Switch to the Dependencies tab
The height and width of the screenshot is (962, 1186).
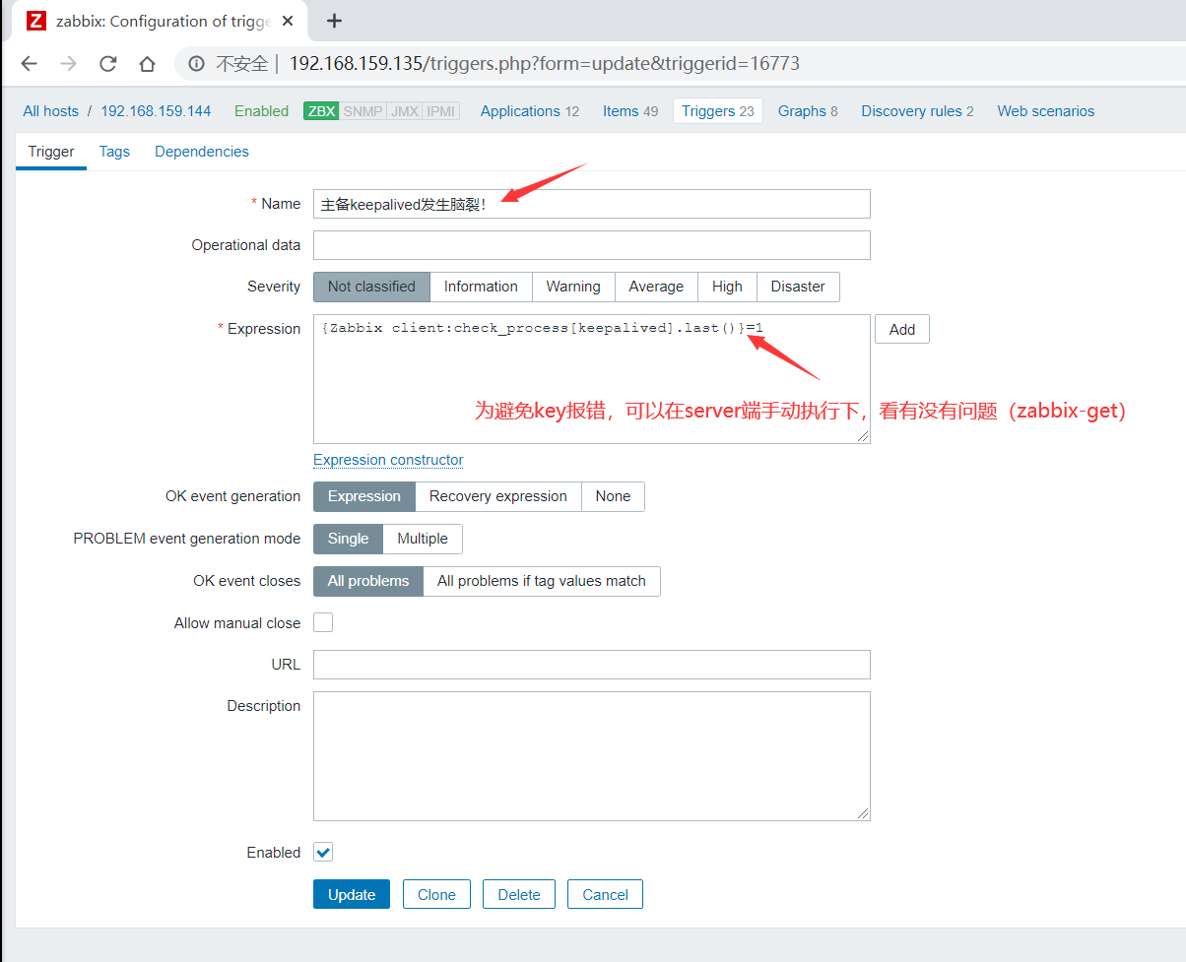point(202,152)
